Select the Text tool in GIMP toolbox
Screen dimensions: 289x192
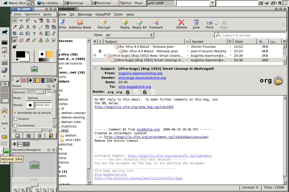34,33
